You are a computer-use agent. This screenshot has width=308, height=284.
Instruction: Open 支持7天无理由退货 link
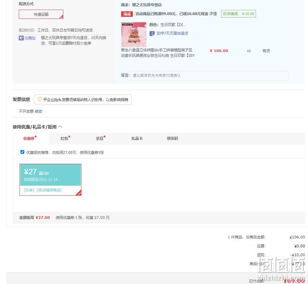pos(172,33)
